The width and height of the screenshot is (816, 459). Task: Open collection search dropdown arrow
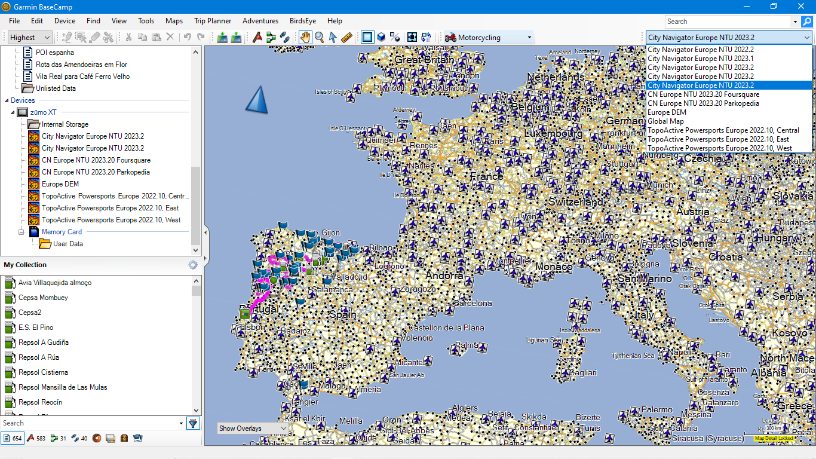click(182, 423)
